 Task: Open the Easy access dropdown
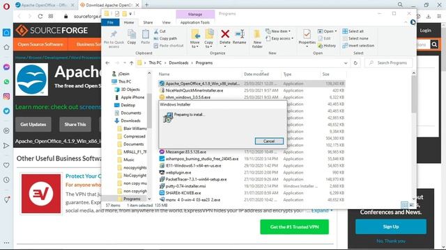pos(279,38)
